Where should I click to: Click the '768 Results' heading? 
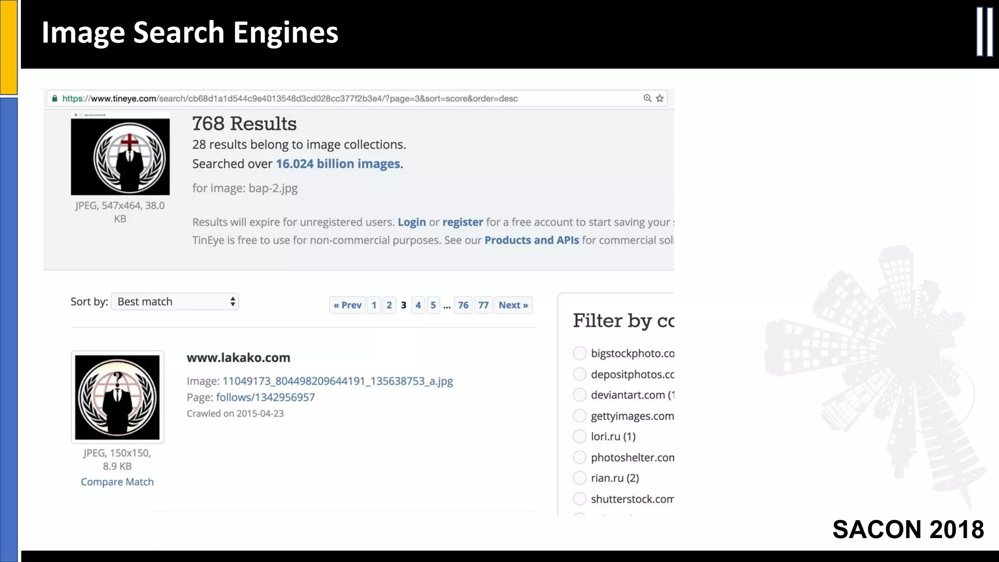pyautogui.click(x=244, y=124)
